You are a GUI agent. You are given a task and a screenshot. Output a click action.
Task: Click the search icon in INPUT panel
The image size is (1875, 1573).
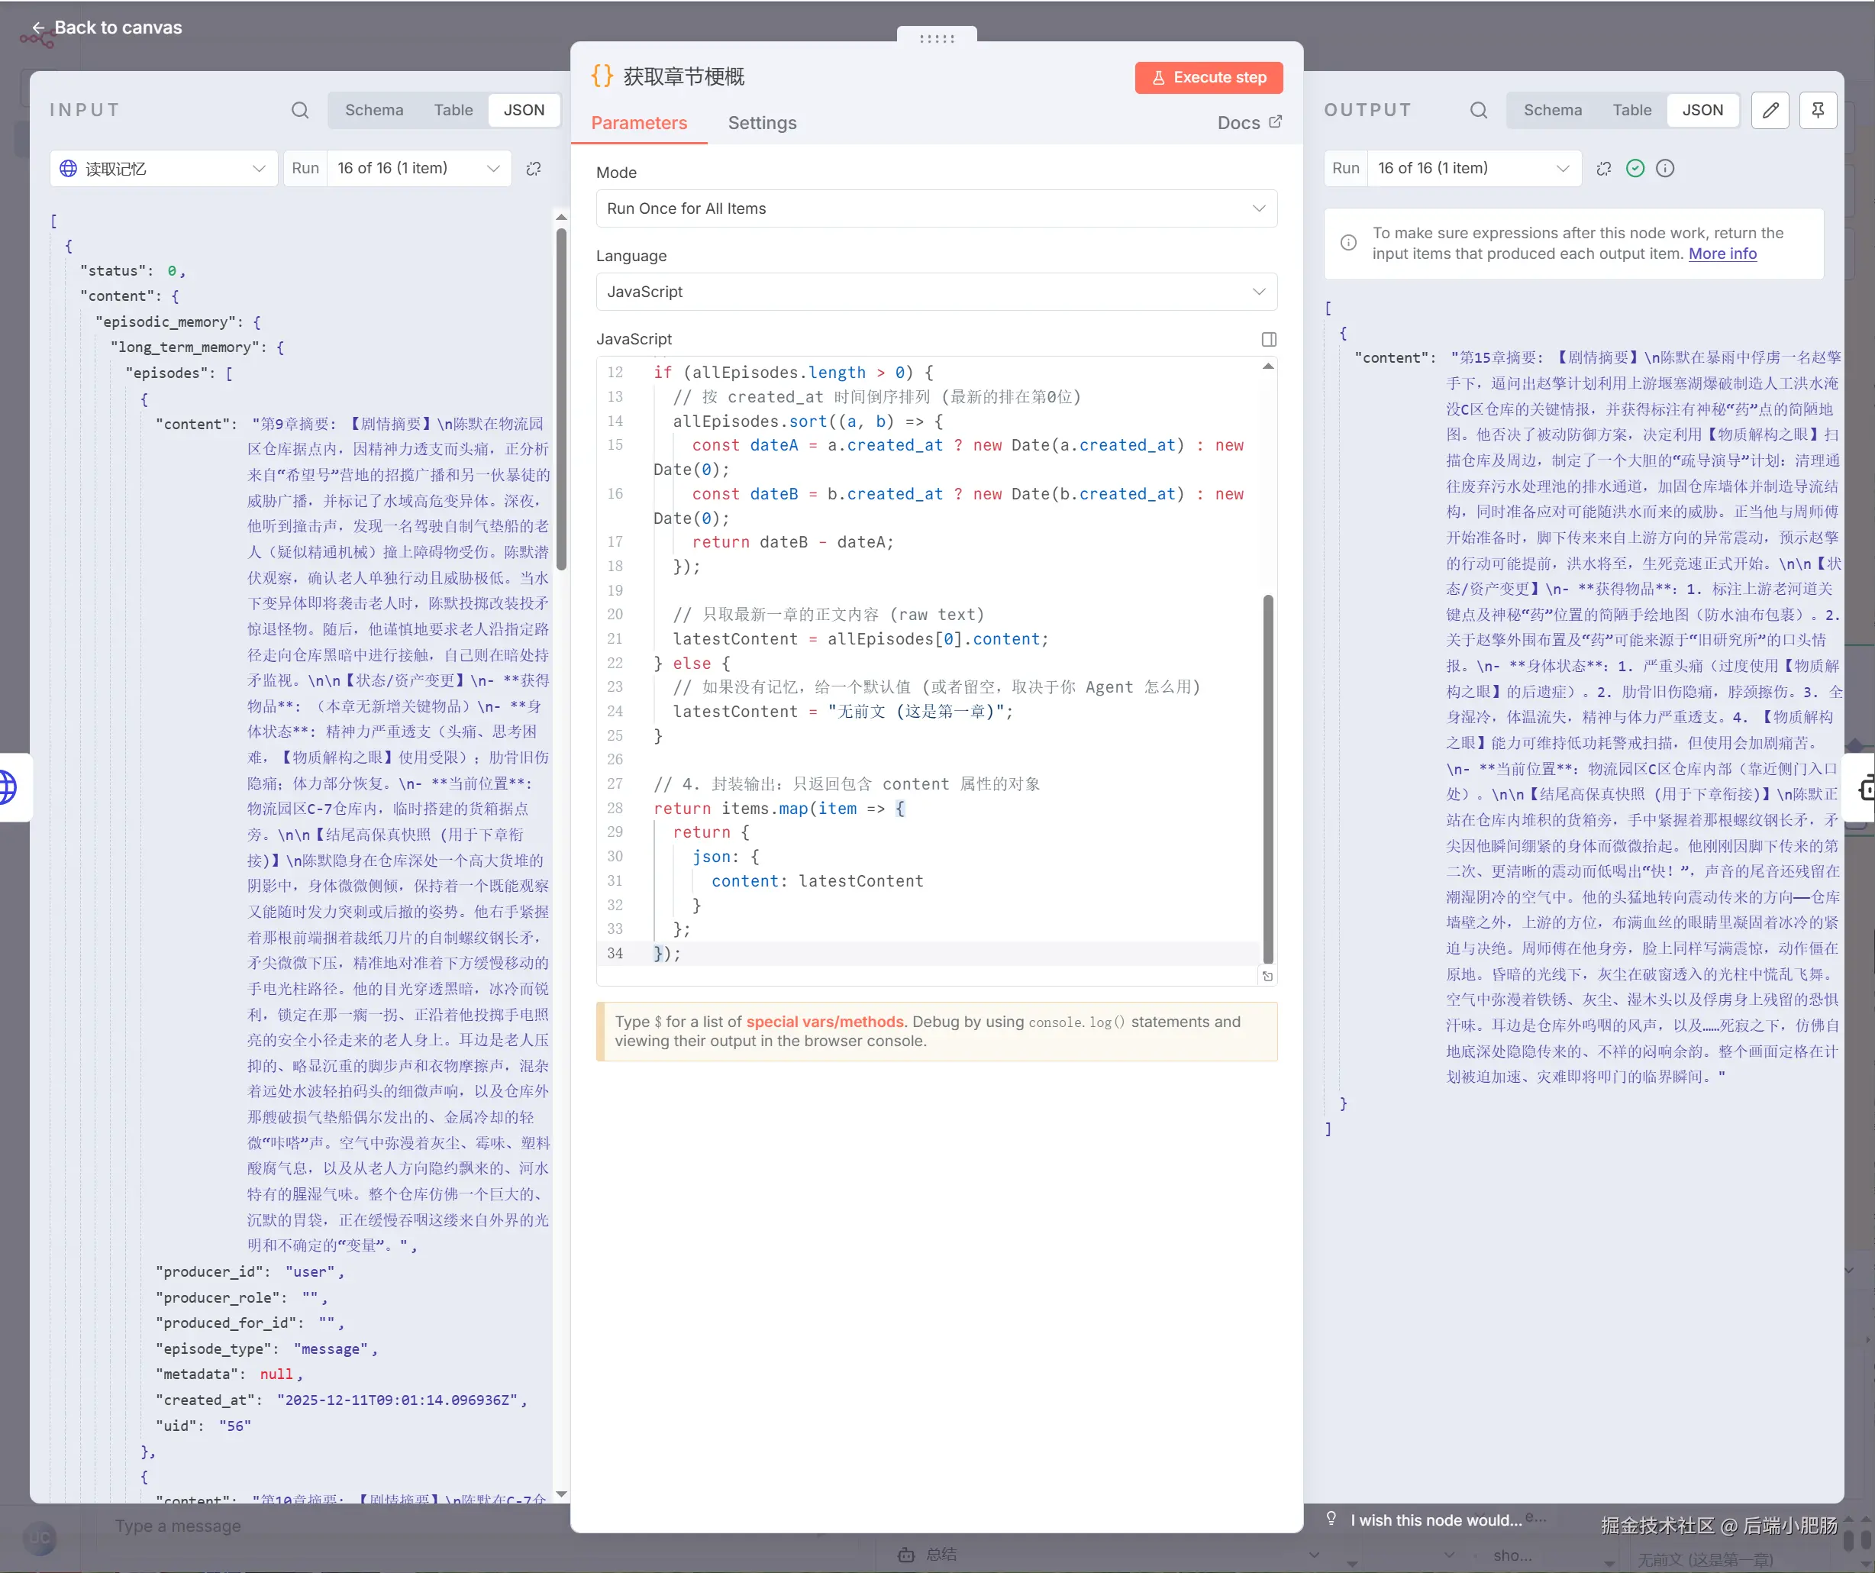coord(300,110)
